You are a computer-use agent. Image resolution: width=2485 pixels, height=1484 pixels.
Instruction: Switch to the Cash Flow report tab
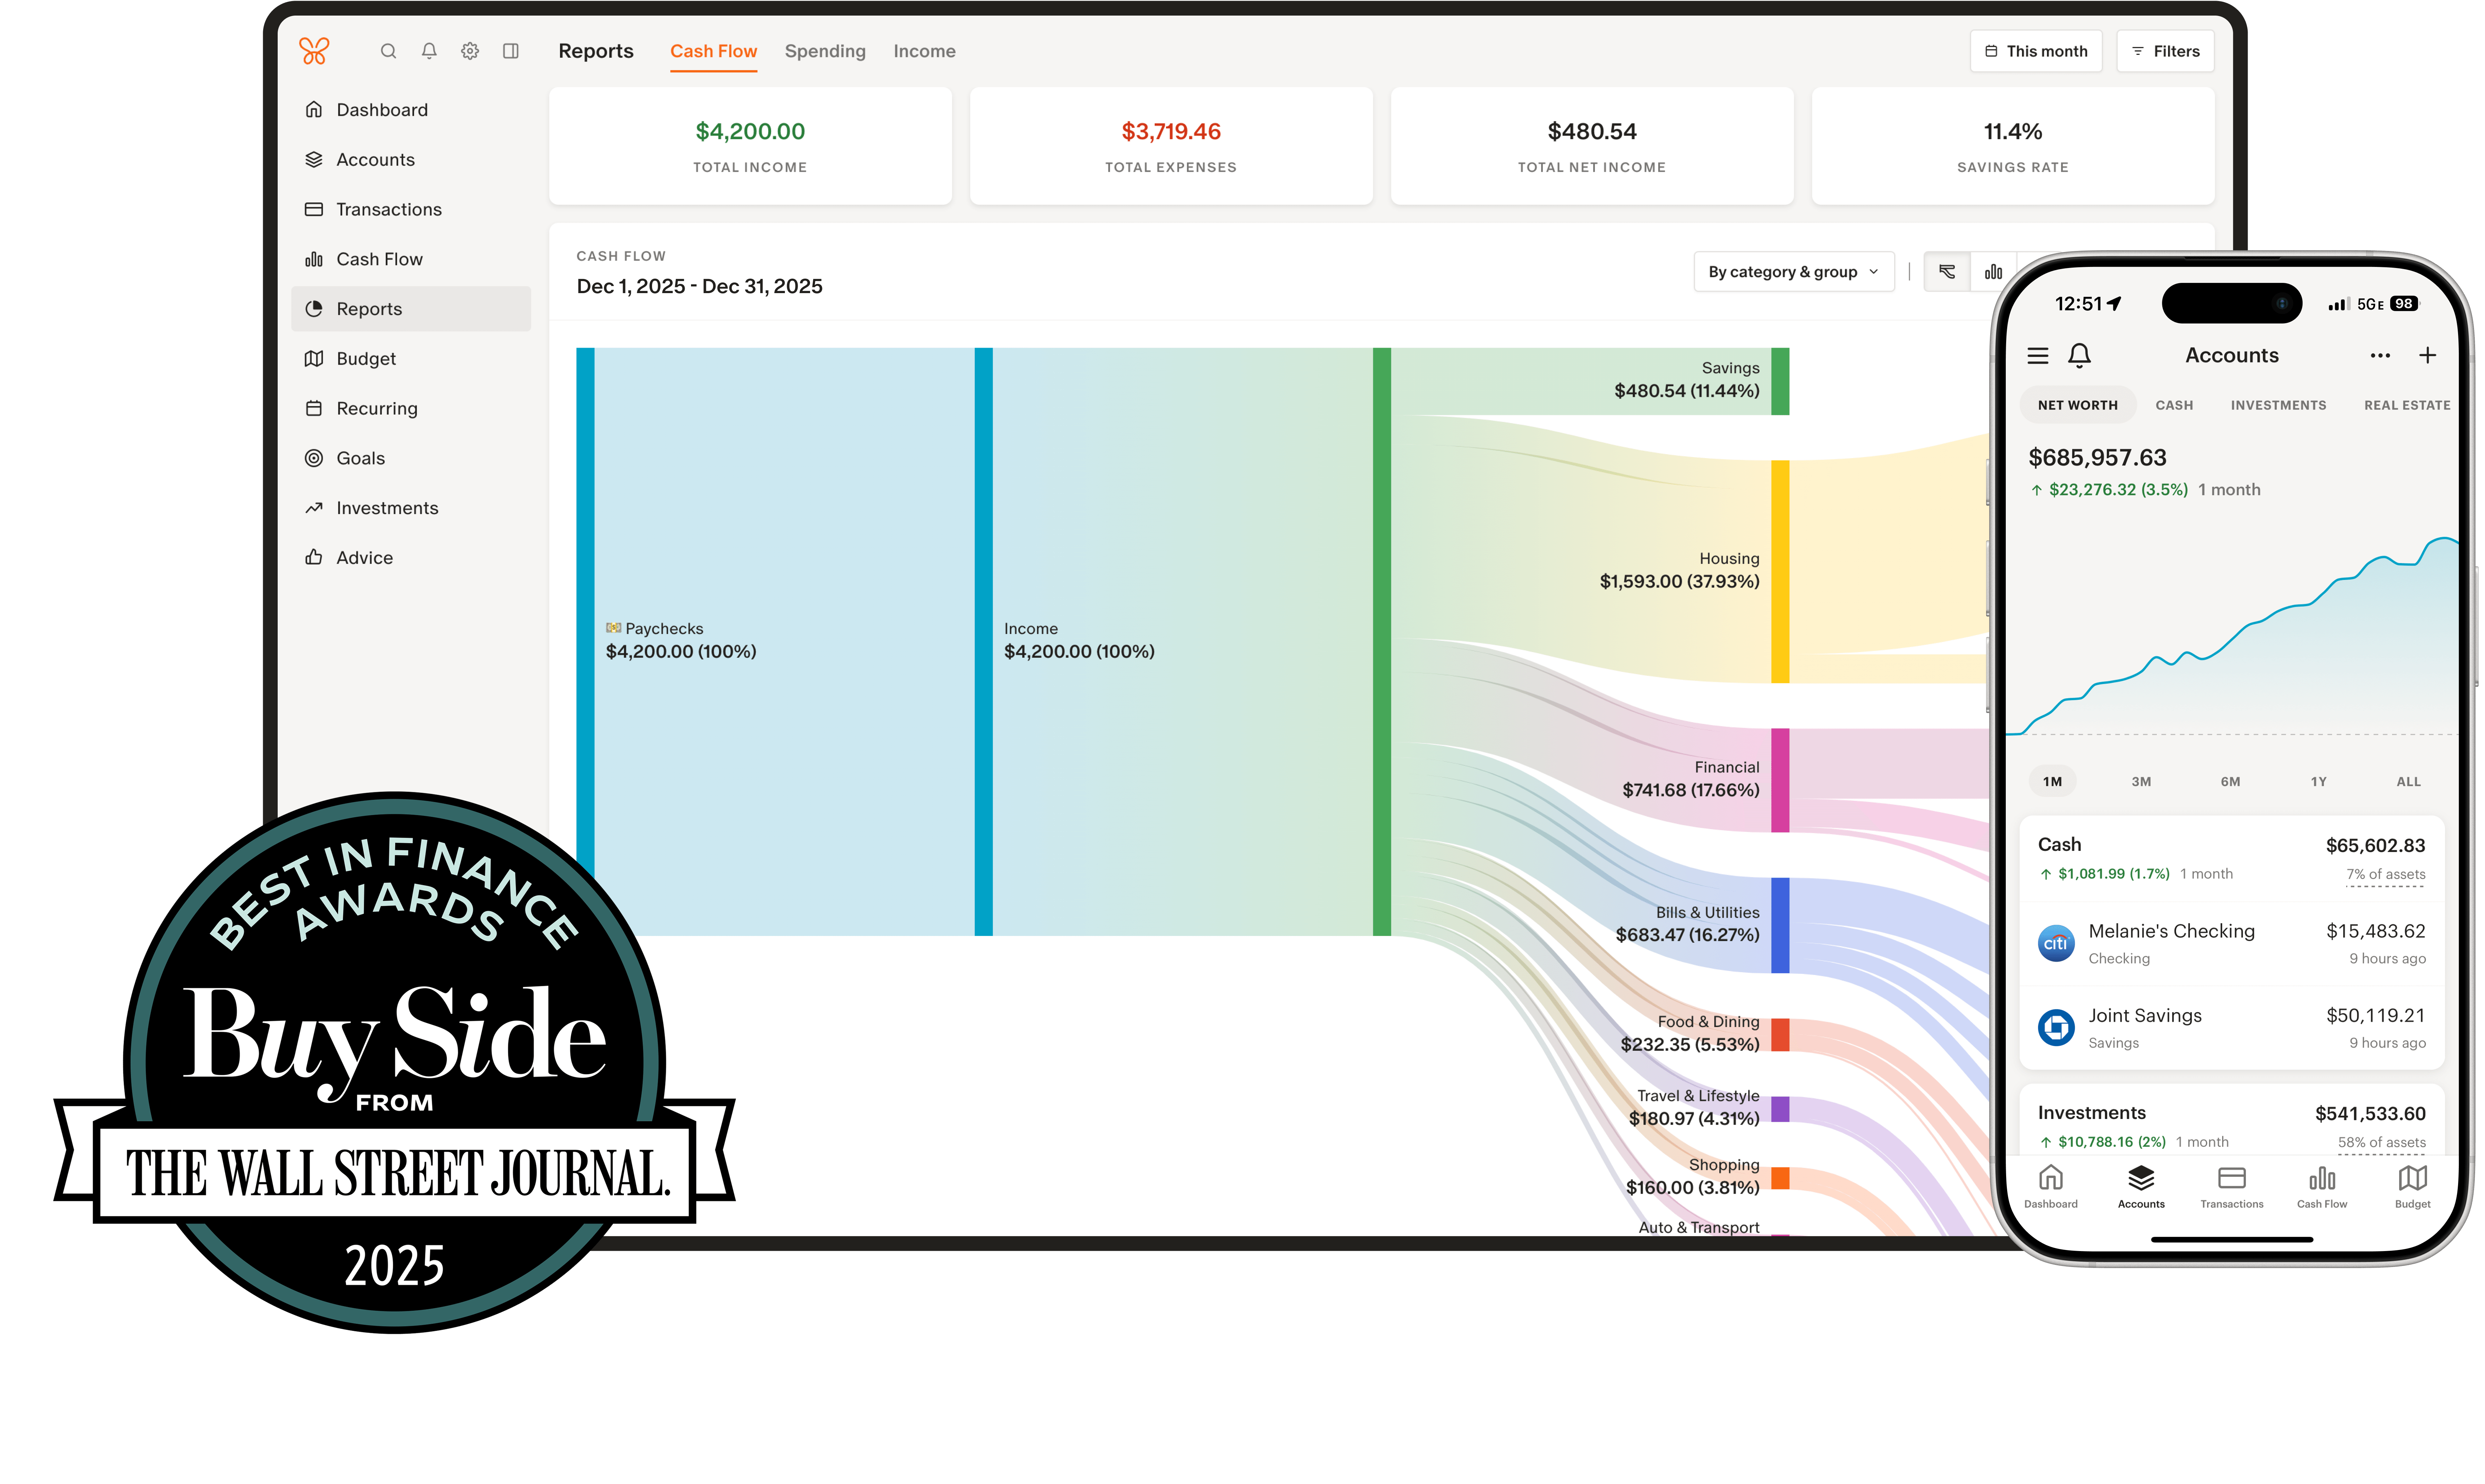point(713,51)
